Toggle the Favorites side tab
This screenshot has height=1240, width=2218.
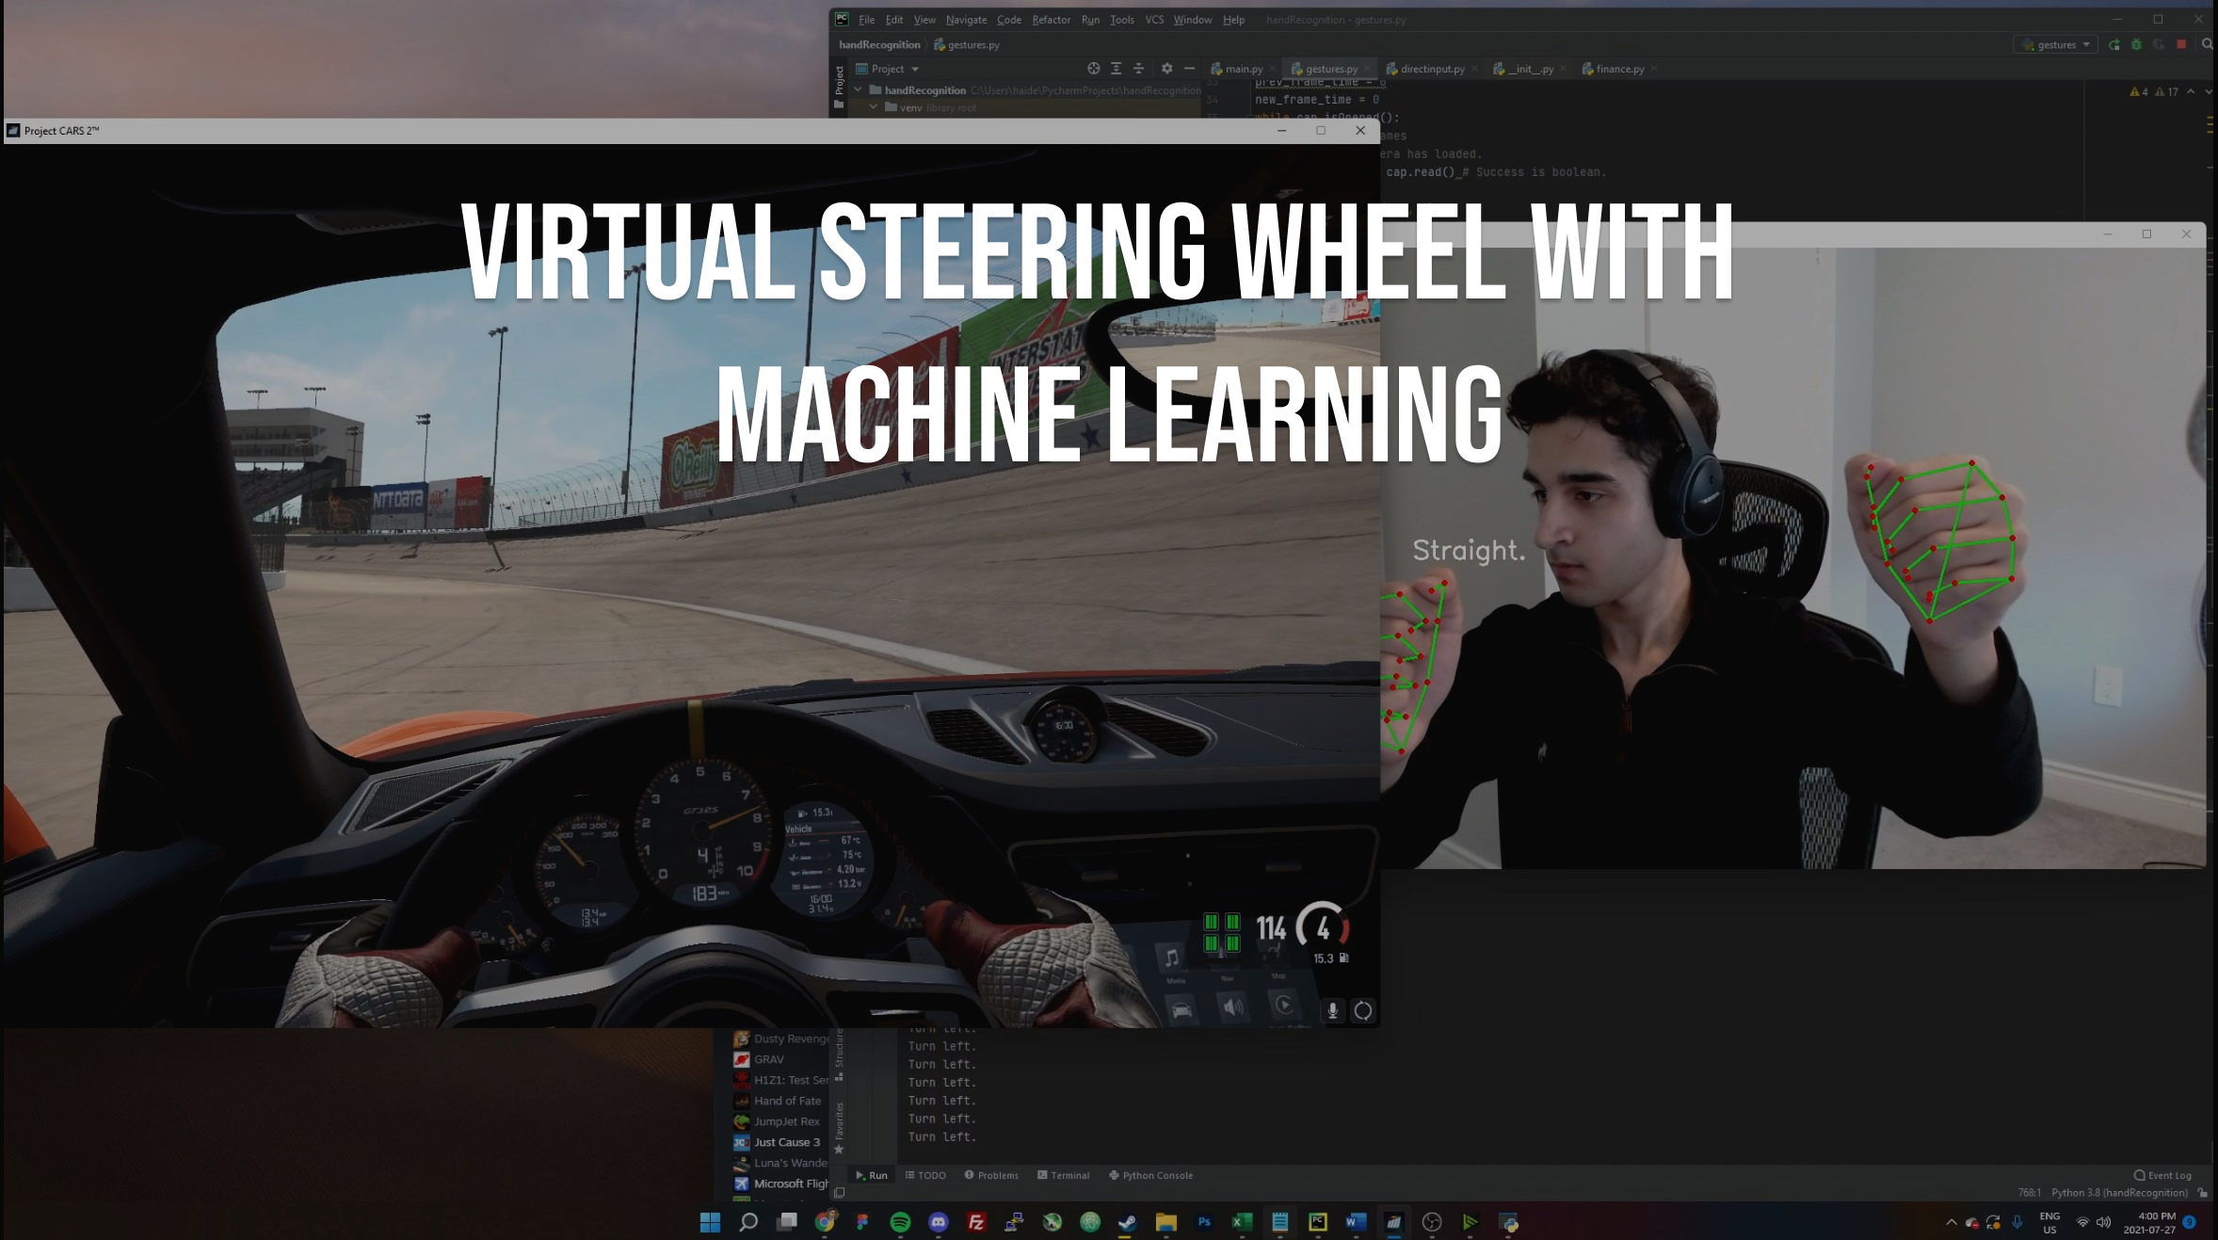pyautogui.click(x=839, y=1127)
